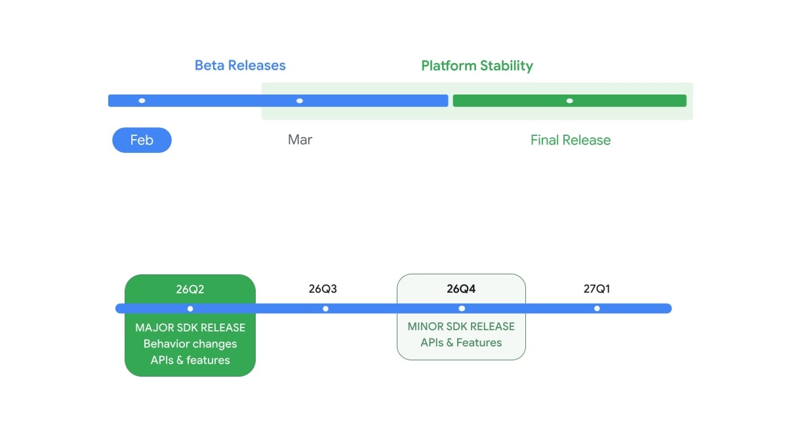Click the 26Q2 quarter label
This screenshot has height=443, width=787.
click(x=190, y=289)
